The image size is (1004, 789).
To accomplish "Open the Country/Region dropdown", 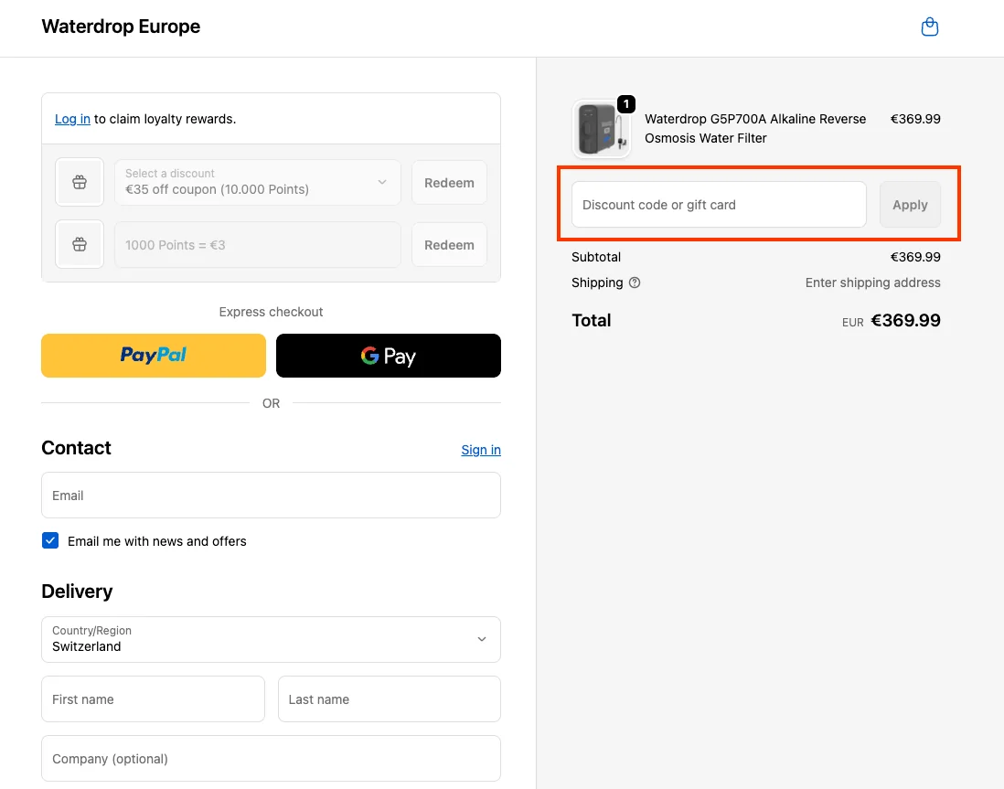I will click(x=271, y=639).
